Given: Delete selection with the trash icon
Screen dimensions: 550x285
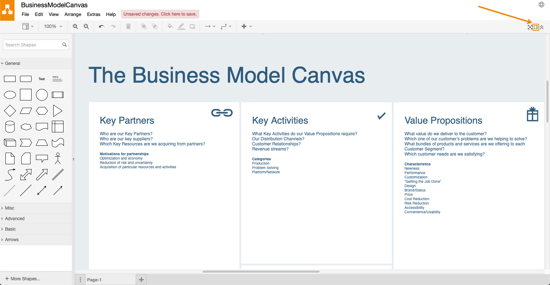Looking at the screenshot, I should tap(128, 26).
